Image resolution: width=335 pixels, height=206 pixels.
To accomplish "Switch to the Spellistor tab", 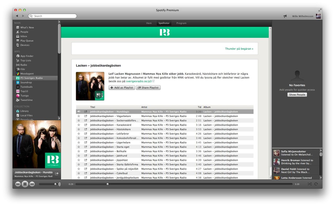I will click(x=164, y=23).
